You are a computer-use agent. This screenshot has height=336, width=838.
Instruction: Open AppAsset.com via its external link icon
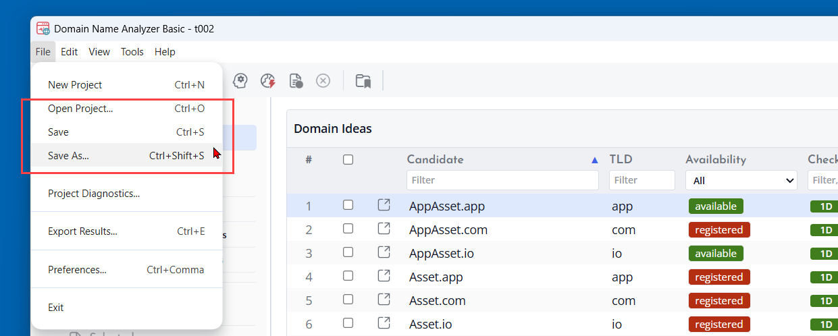[384, 228]
